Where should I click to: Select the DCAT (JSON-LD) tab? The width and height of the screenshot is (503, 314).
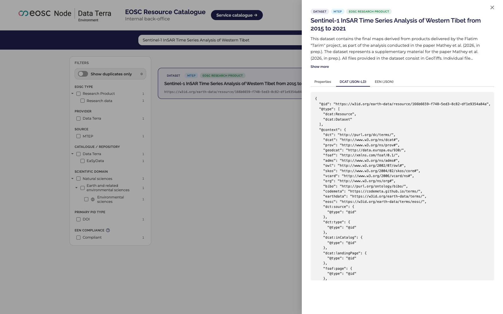tap(353, 82)
